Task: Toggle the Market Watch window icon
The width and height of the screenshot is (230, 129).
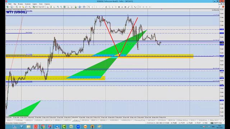Action: (17, 7)
